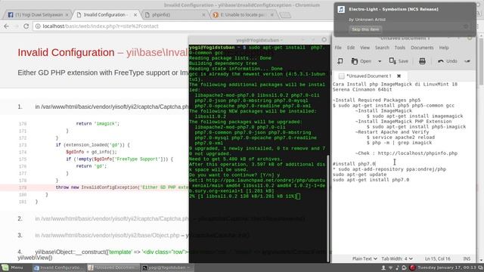Click the music note tray icon
Viewport: 484px width, 272px height.
[x=397, y=267]
